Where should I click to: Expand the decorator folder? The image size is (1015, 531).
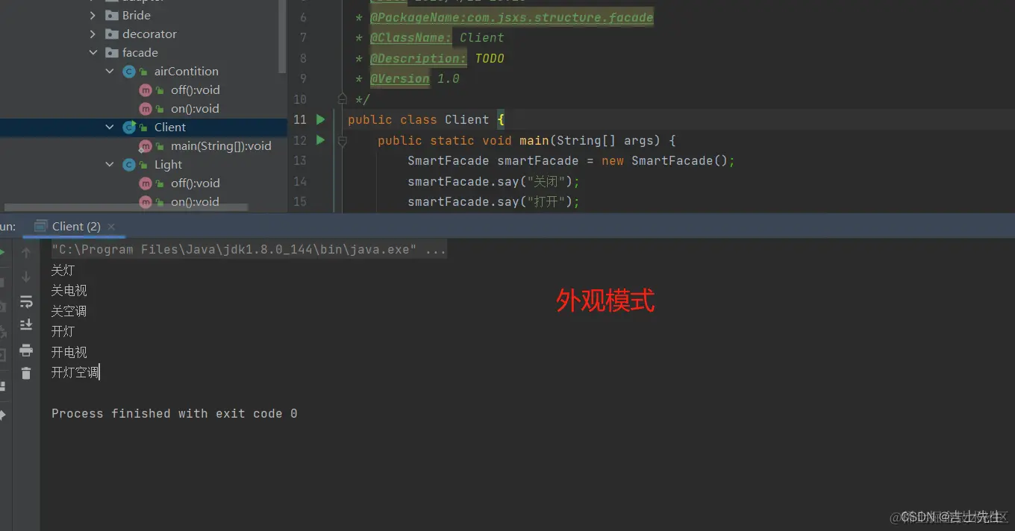93,34
